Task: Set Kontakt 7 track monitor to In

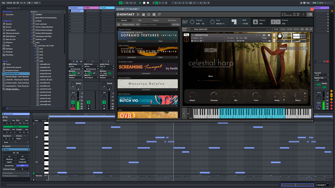Action: pos(70,73)
